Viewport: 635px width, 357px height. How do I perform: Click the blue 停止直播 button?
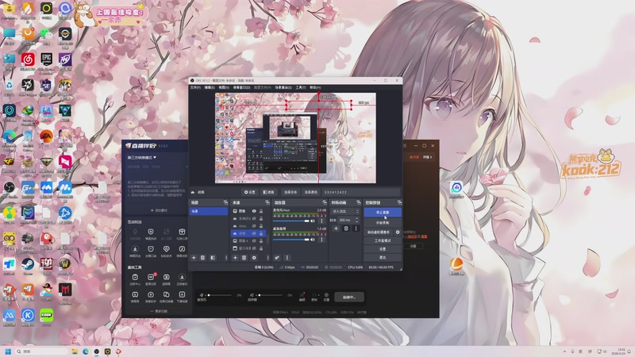coord(383,212)
